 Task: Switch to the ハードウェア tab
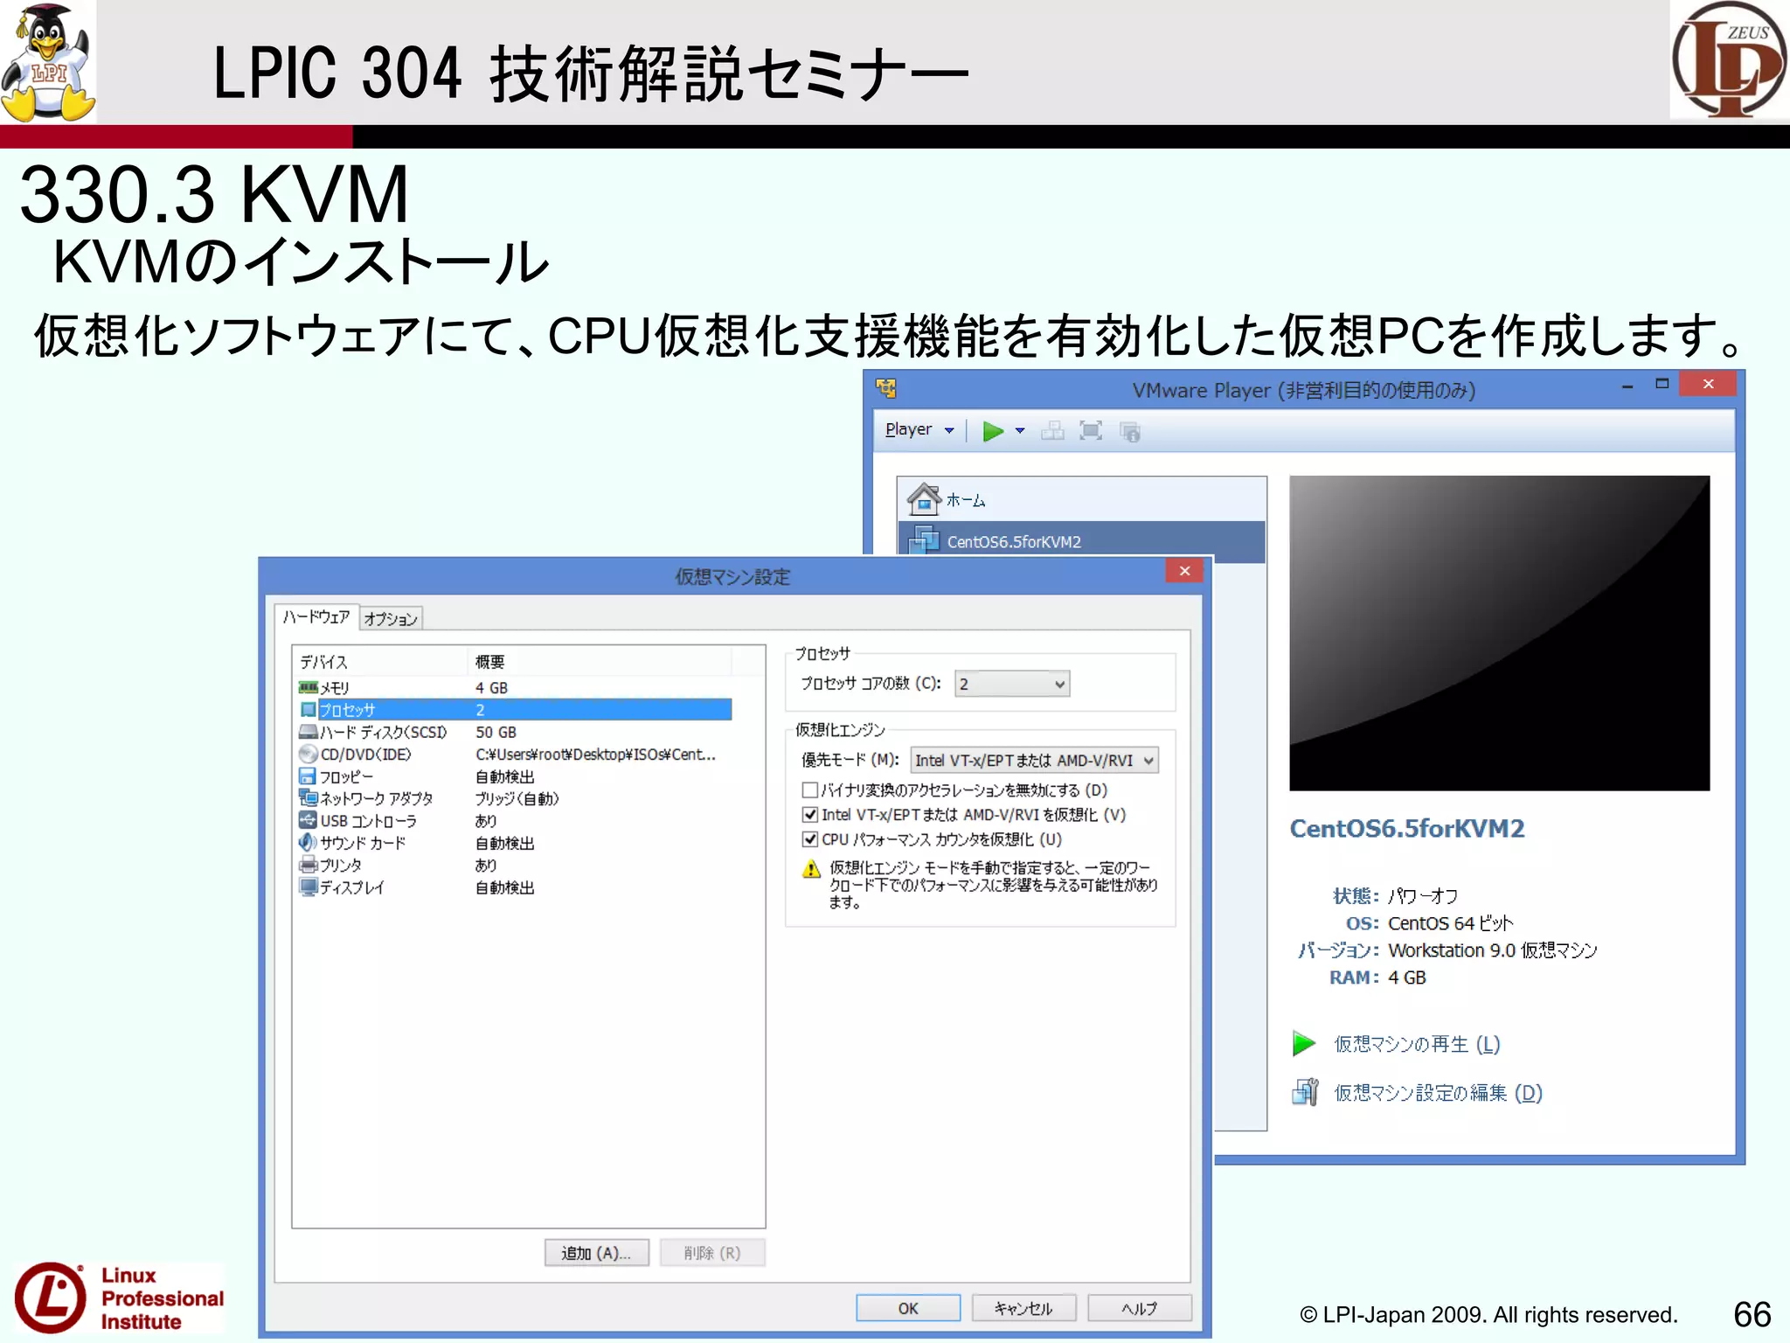click(316, 617)
